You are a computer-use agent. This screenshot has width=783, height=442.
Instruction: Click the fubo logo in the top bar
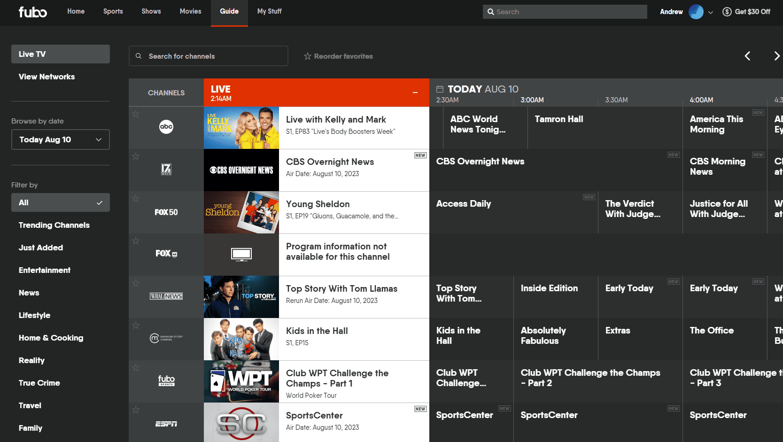click(x=32, y=12)
